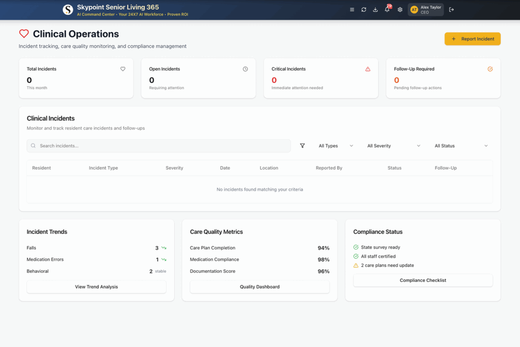Click Documentation Score 96% value
The width and height of the screenshot is (520, 347).
click(323, 271)
